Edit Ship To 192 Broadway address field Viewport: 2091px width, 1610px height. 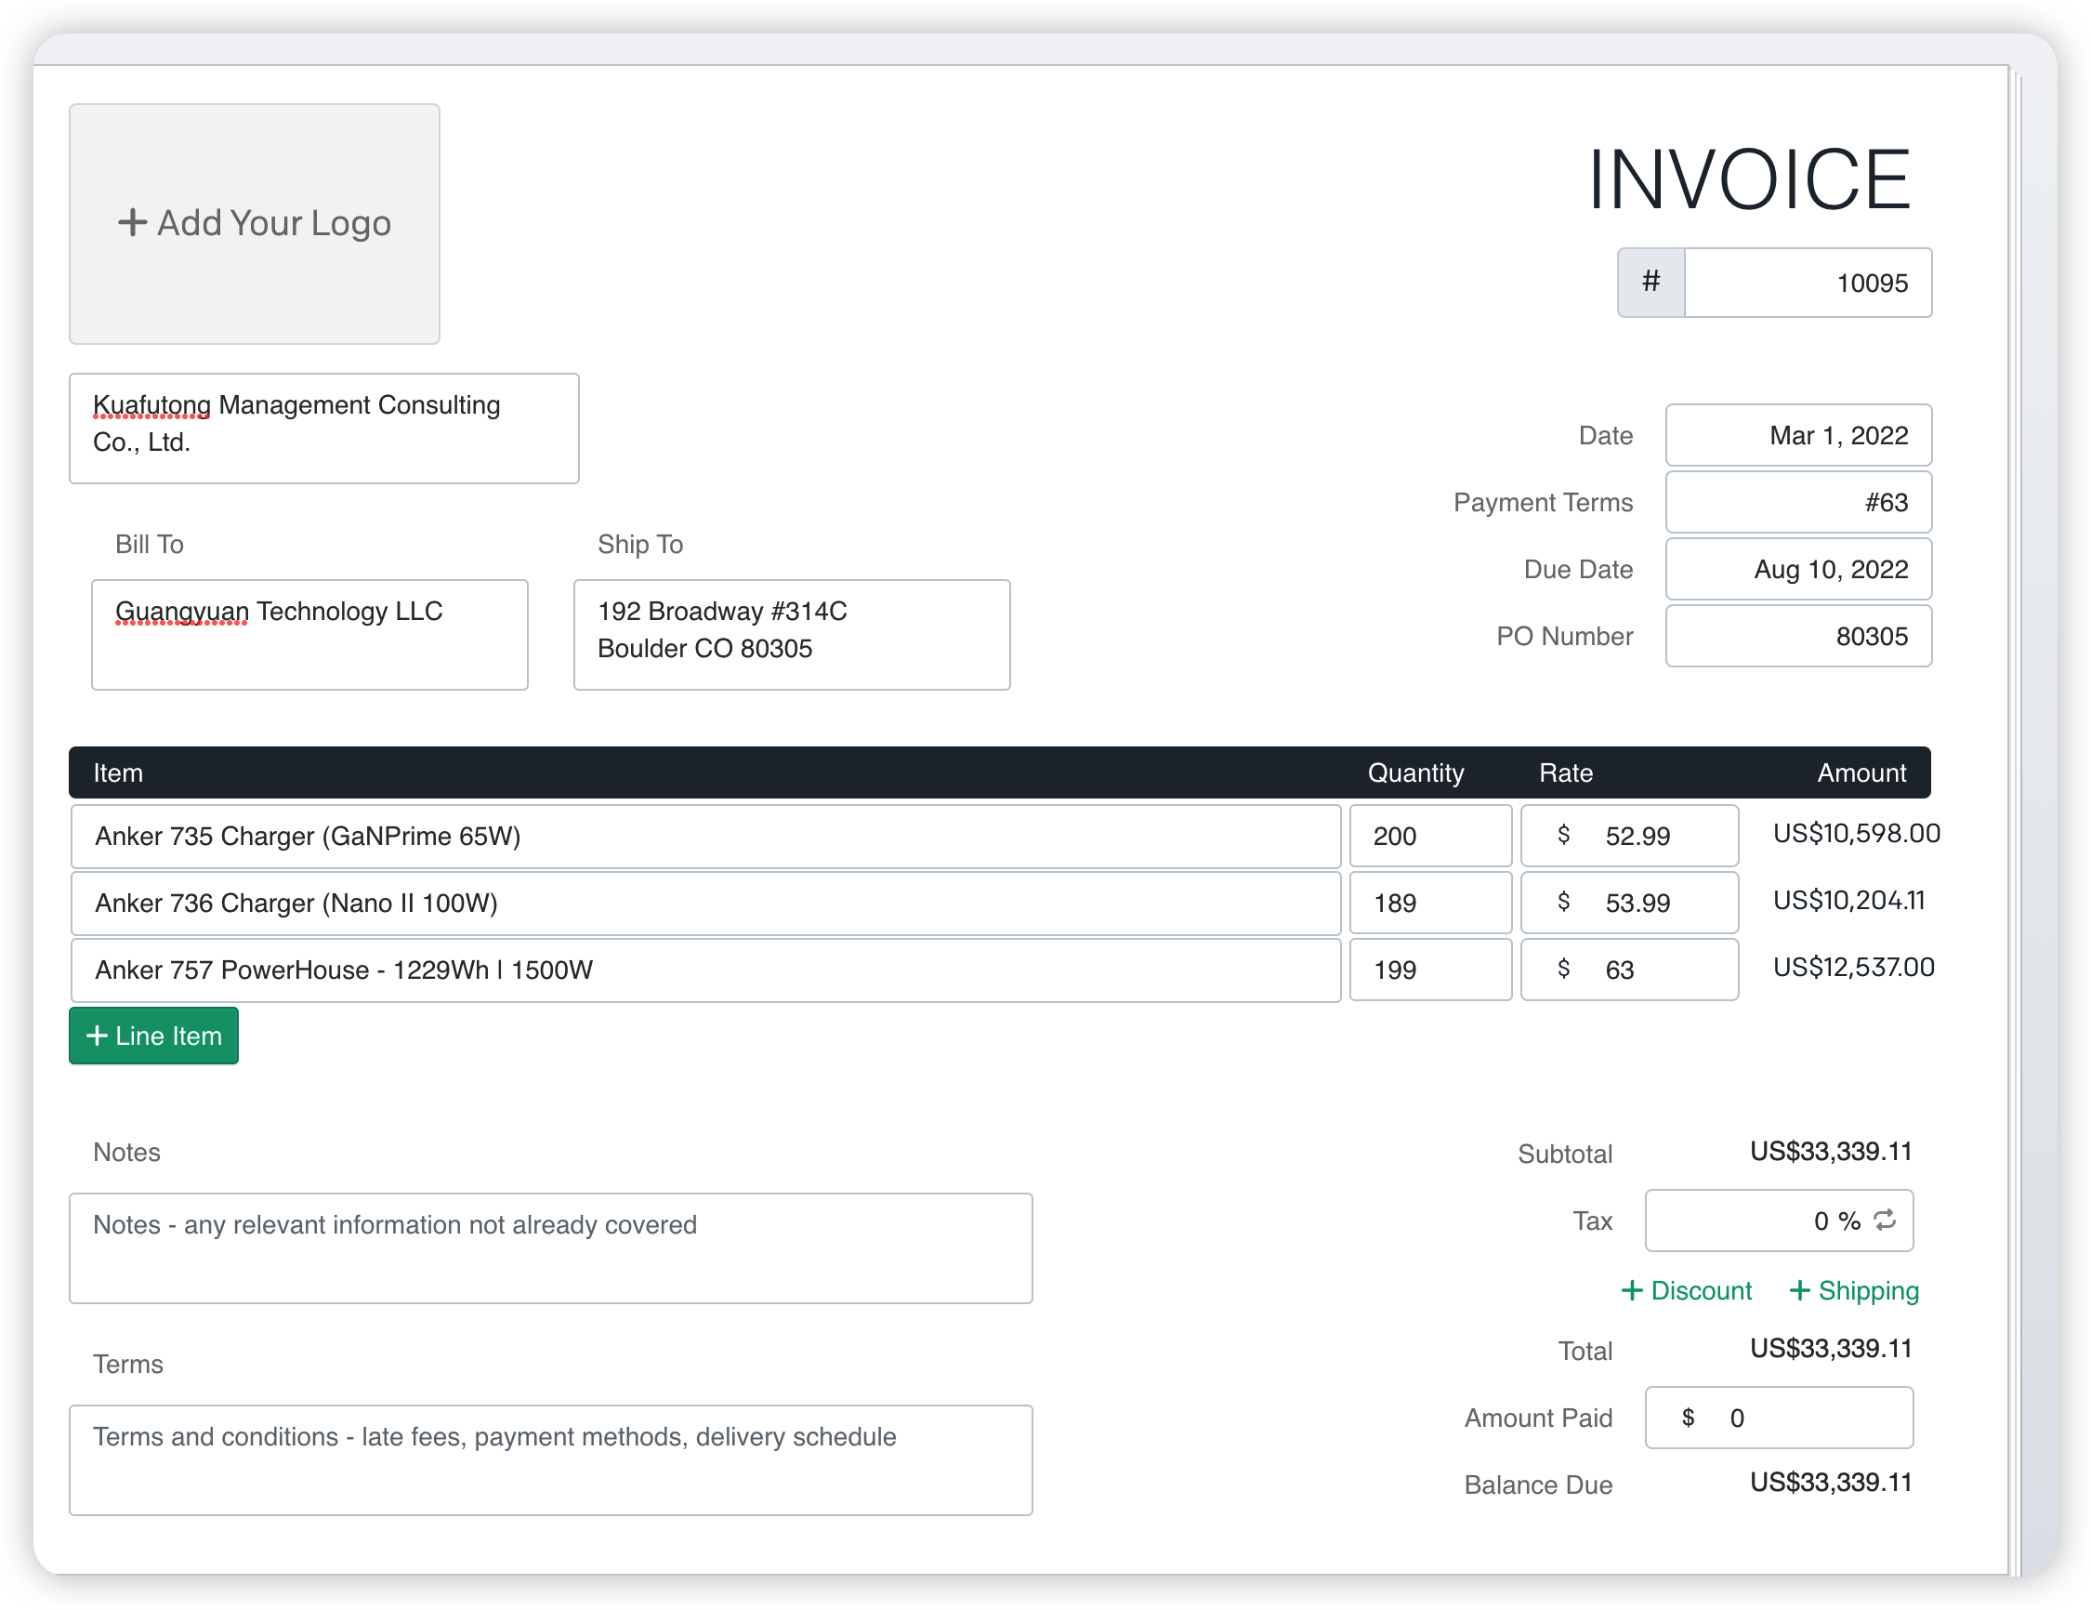click(x=792, y=634)
